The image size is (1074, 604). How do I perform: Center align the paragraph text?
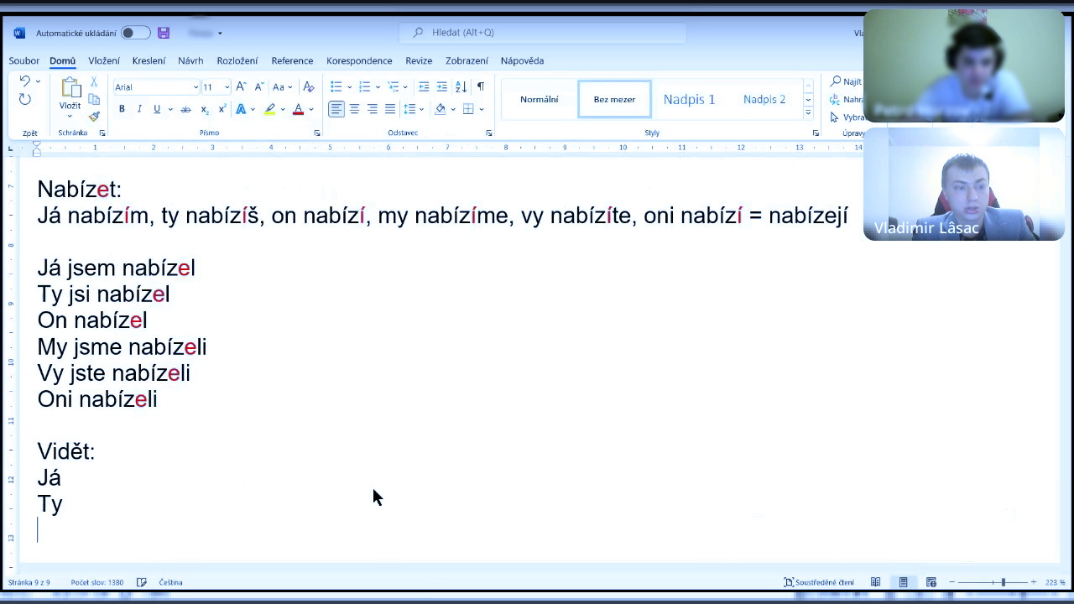click(354, 109)
